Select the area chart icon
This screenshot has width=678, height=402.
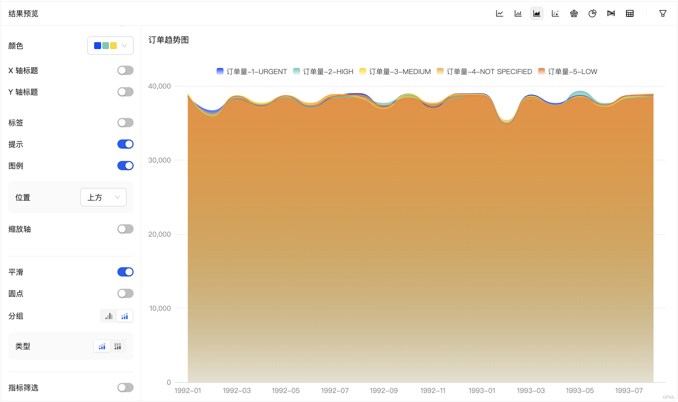tap(537, 13)
